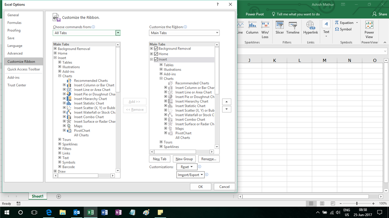Open the Import/Export dropdown
Image resolution: width=389 pixels, height=218 pixels.
190,175
